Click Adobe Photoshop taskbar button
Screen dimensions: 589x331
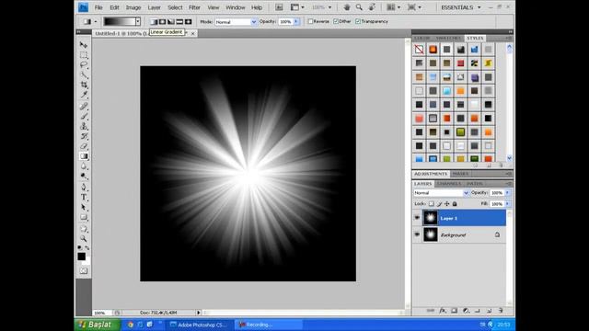point(199,325)
